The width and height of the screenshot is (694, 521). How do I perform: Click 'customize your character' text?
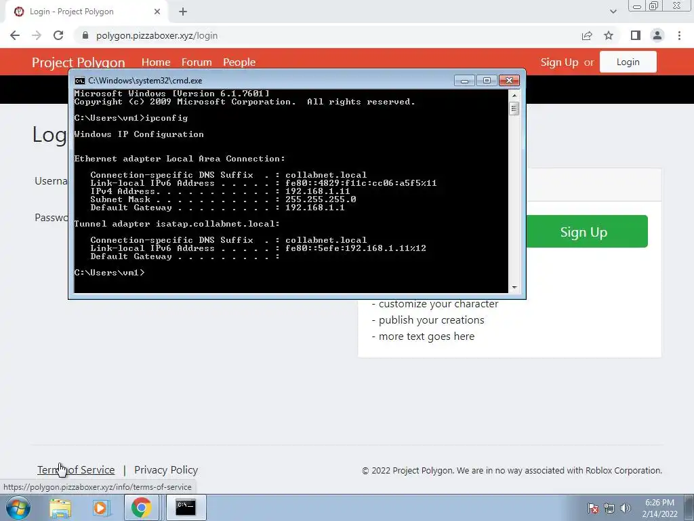point(438,304)
